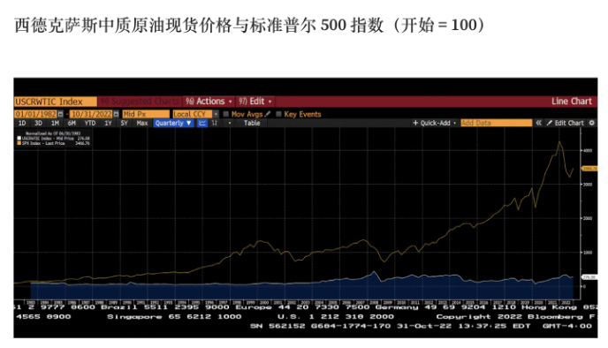608x348 pixels.
Task: Click the orange 3466.76 axis value tag
Action: tap(589, 169)
